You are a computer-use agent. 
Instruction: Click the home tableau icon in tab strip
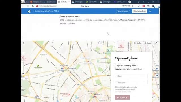tap(23, 2)
